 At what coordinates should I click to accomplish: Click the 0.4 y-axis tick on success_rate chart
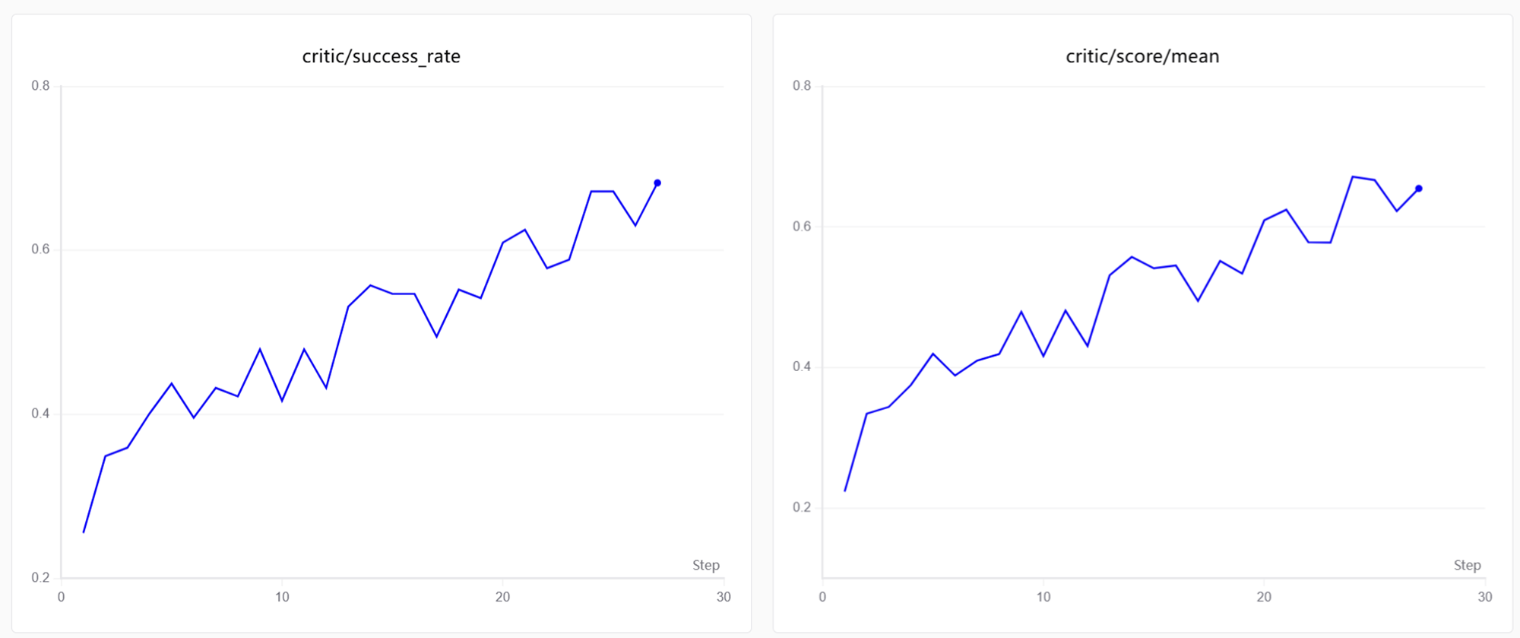(40, 414)
